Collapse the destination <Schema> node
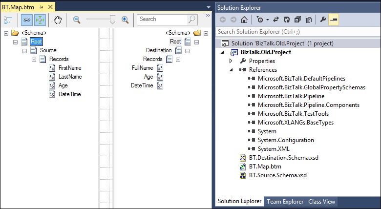 click(206, 33)
